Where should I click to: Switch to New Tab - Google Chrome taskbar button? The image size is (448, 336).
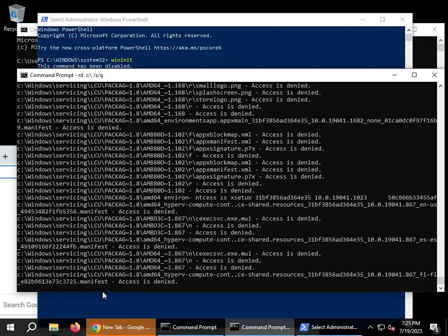click(x=121, y=327)
